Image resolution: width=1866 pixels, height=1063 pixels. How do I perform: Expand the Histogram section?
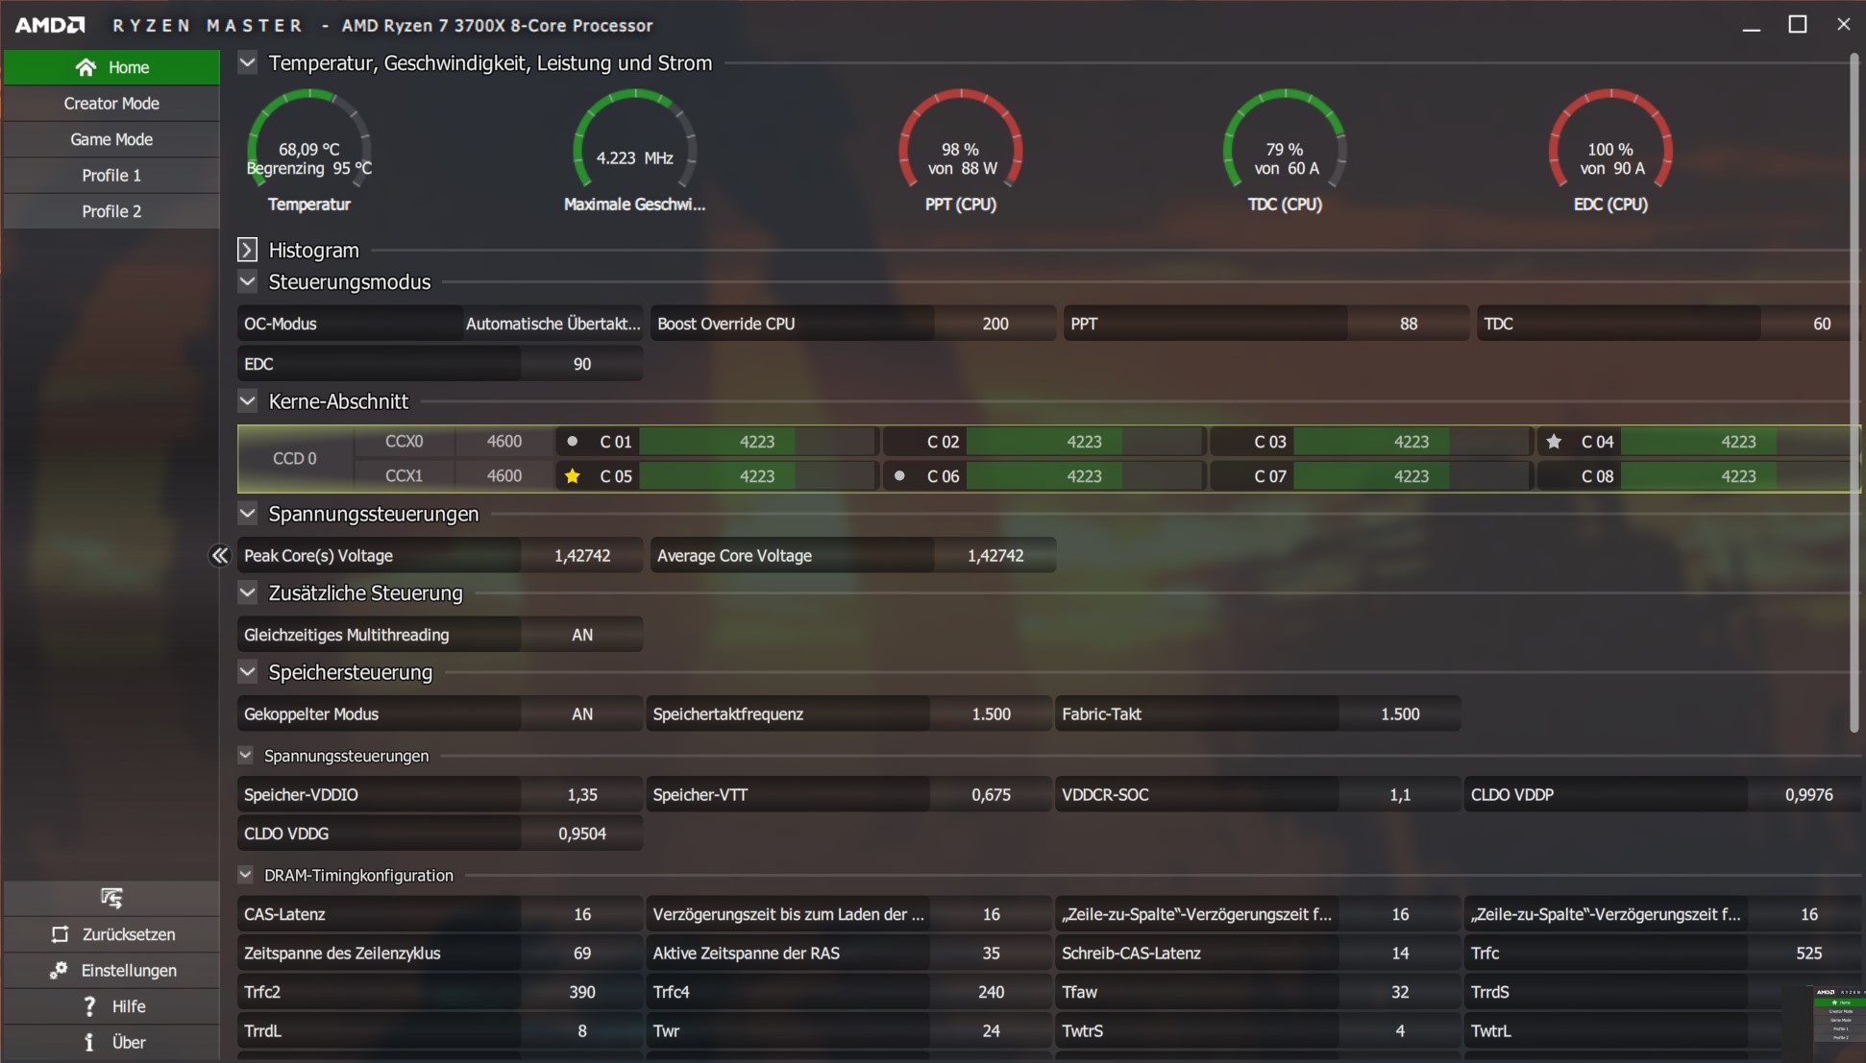[x=247, y=251]
